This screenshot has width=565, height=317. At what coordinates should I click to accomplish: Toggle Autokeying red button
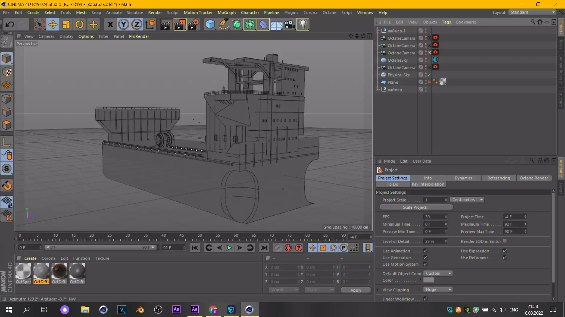tap(288, 248)
